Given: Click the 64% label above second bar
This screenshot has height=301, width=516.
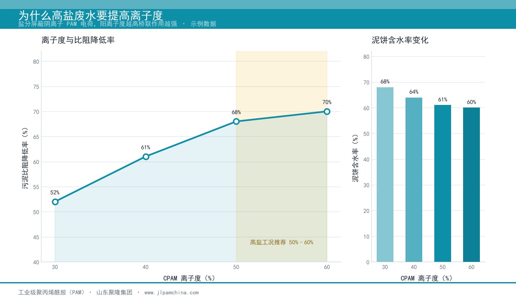Looking at the screenshot, I should 414,92.
